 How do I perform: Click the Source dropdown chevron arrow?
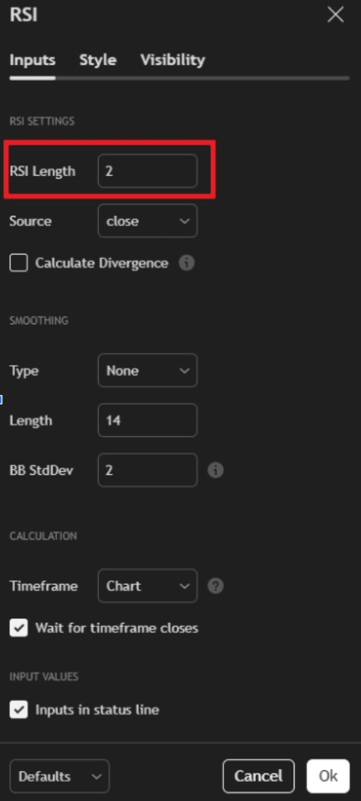(x=184, y=221)
